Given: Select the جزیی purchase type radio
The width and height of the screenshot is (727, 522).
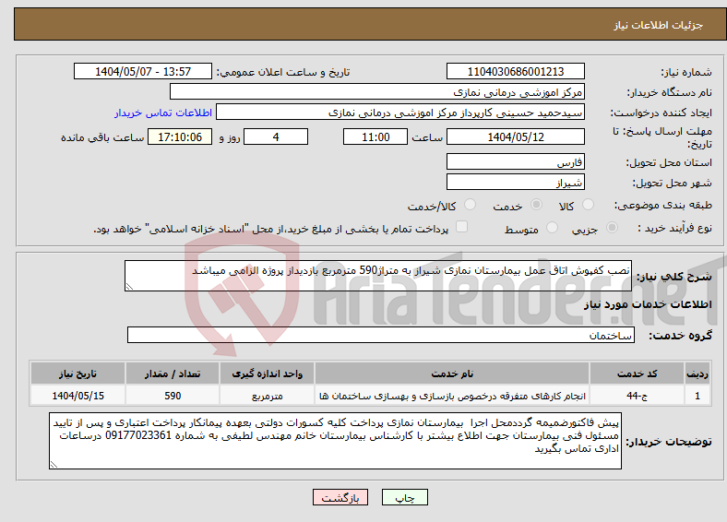Looking at the screenshot, I should 612,228.
